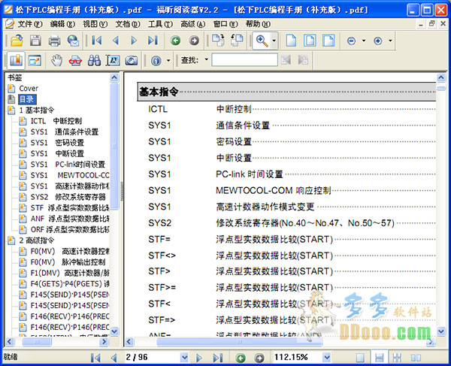The image size is (451, 366).
Task: Click the red glasses reading icon
Action: pos(75,61)
